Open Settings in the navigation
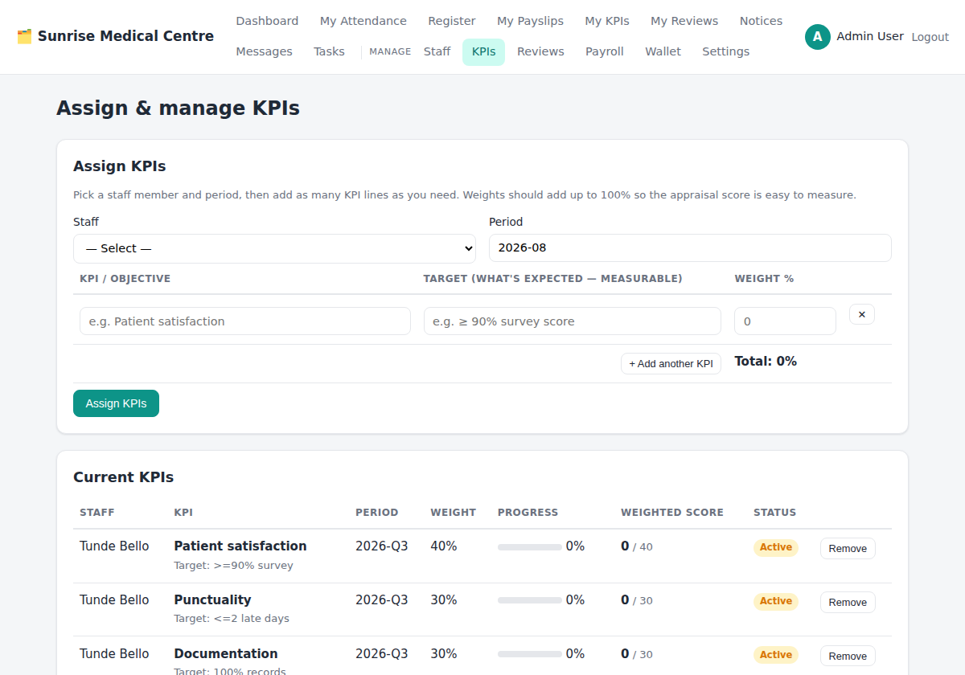The height and width of the screenshot is (675, 965). pyautogui.click(x=725, y=51)
